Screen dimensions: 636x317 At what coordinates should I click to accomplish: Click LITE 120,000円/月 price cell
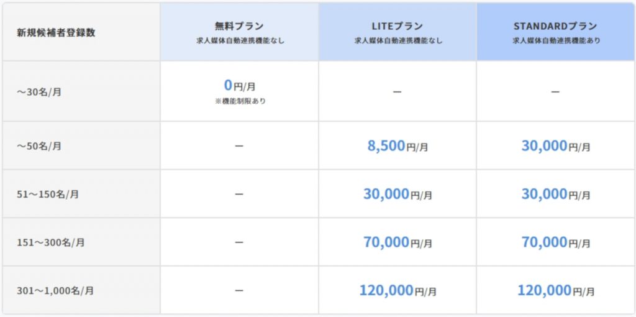[397, 291]
